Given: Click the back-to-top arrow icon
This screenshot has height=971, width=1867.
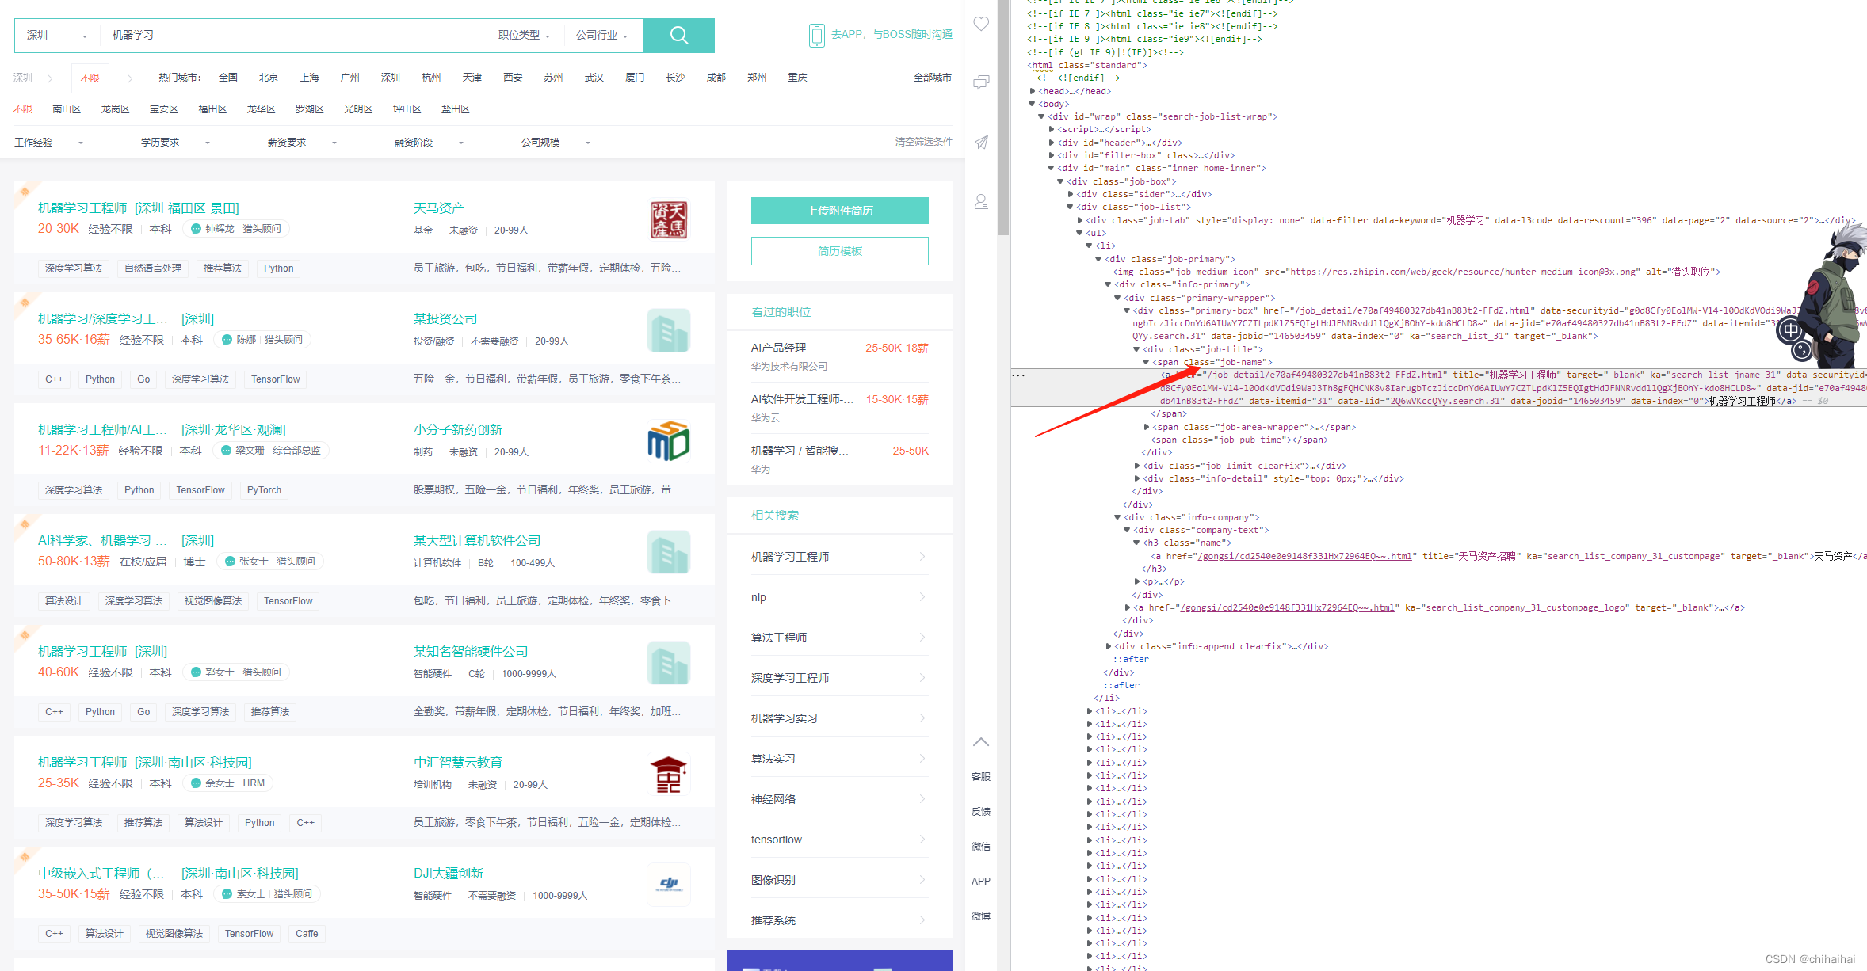Looking at the screenshot, I should (981, 742).
